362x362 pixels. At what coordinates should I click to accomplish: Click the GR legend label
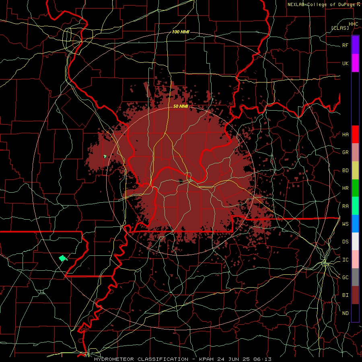[345, 152]
